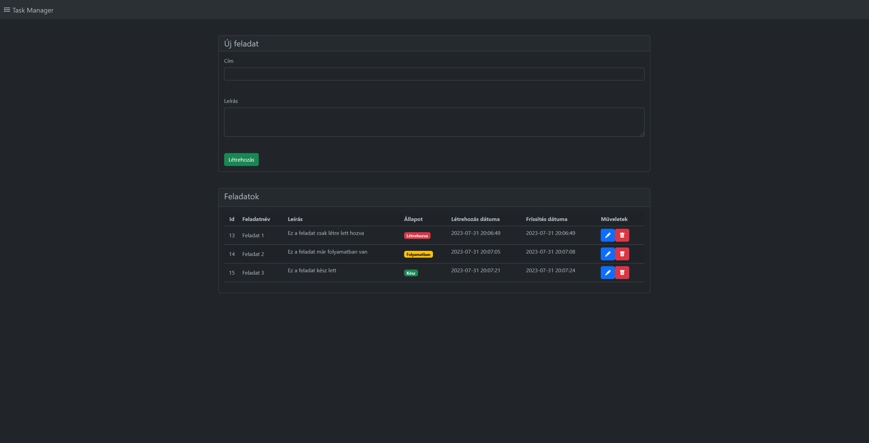Remove Feladat 3 with the trash icon
Viewport: 869px width, 443px height.
click(622, 273)
